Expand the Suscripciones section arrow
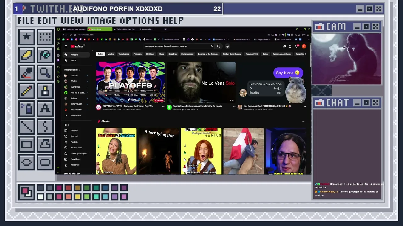Screen dimensions: 403x226 click(x=80, y=70)
